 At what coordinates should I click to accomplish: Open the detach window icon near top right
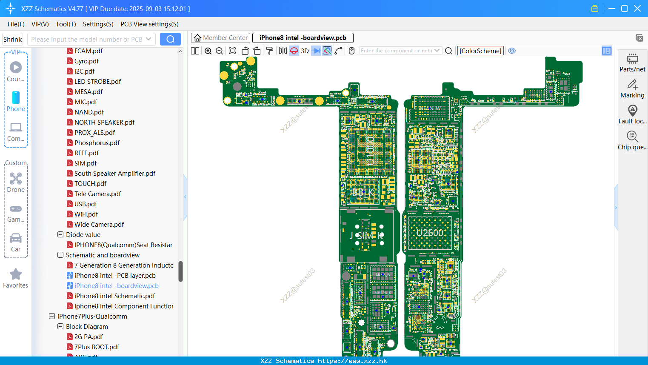pos(639,38)
